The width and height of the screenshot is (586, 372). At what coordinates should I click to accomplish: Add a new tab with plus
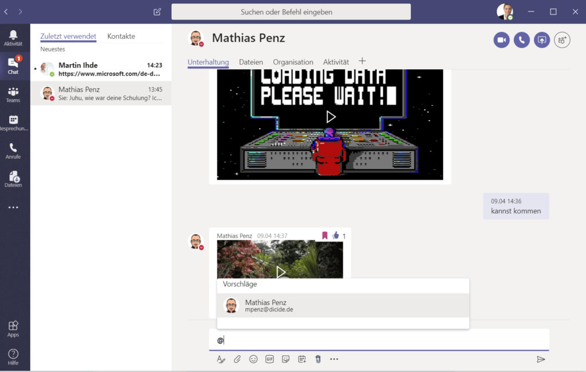point(362,61)
